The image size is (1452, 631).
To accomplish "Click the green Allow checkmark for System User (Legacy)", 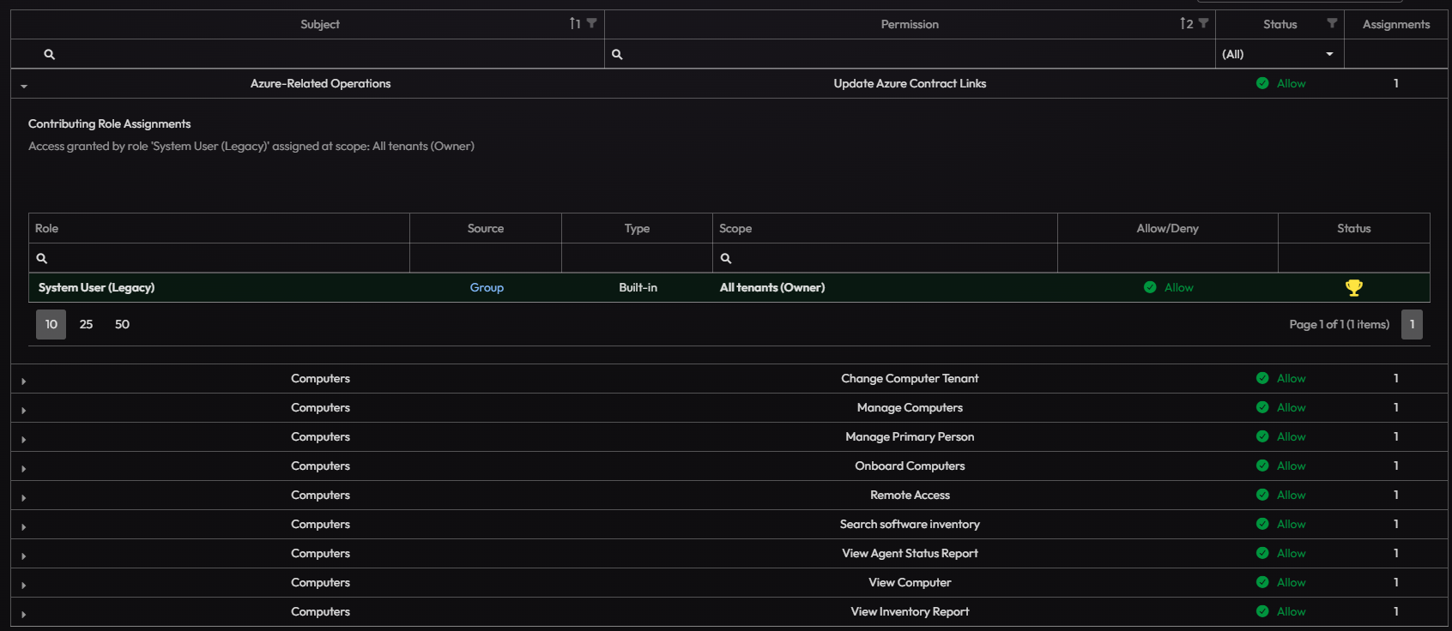I will point(1150,287).
